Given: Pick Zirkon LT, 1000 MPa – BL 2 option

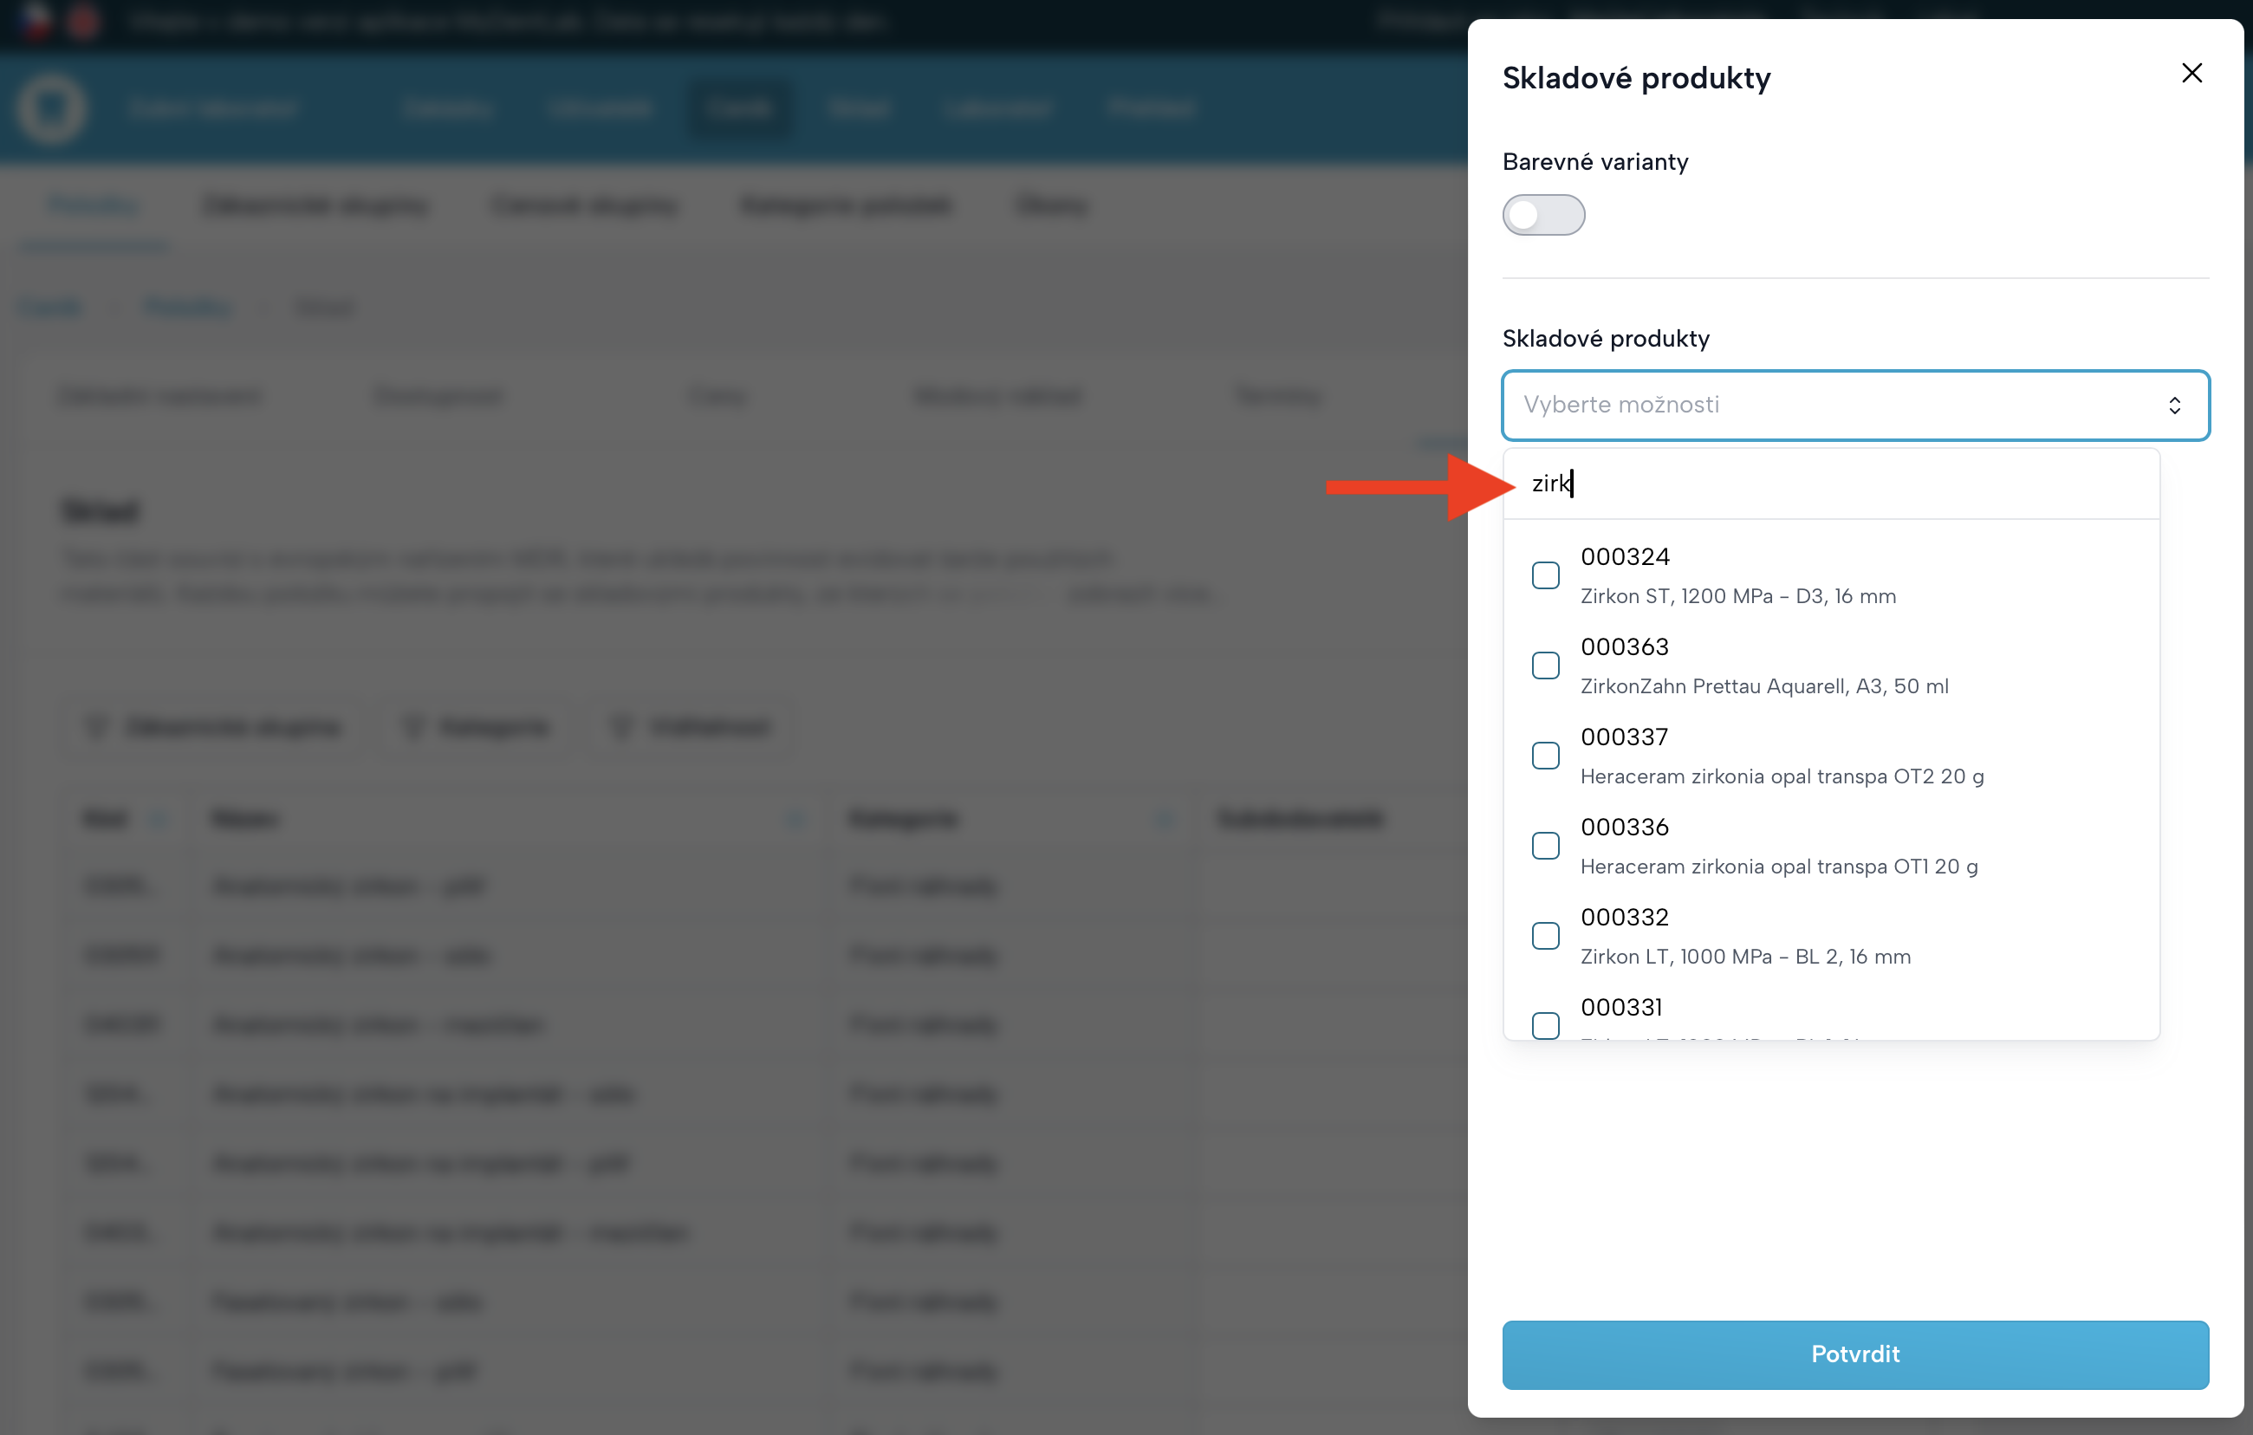Looking at the screenshot, I should [x=1745, y=956].
